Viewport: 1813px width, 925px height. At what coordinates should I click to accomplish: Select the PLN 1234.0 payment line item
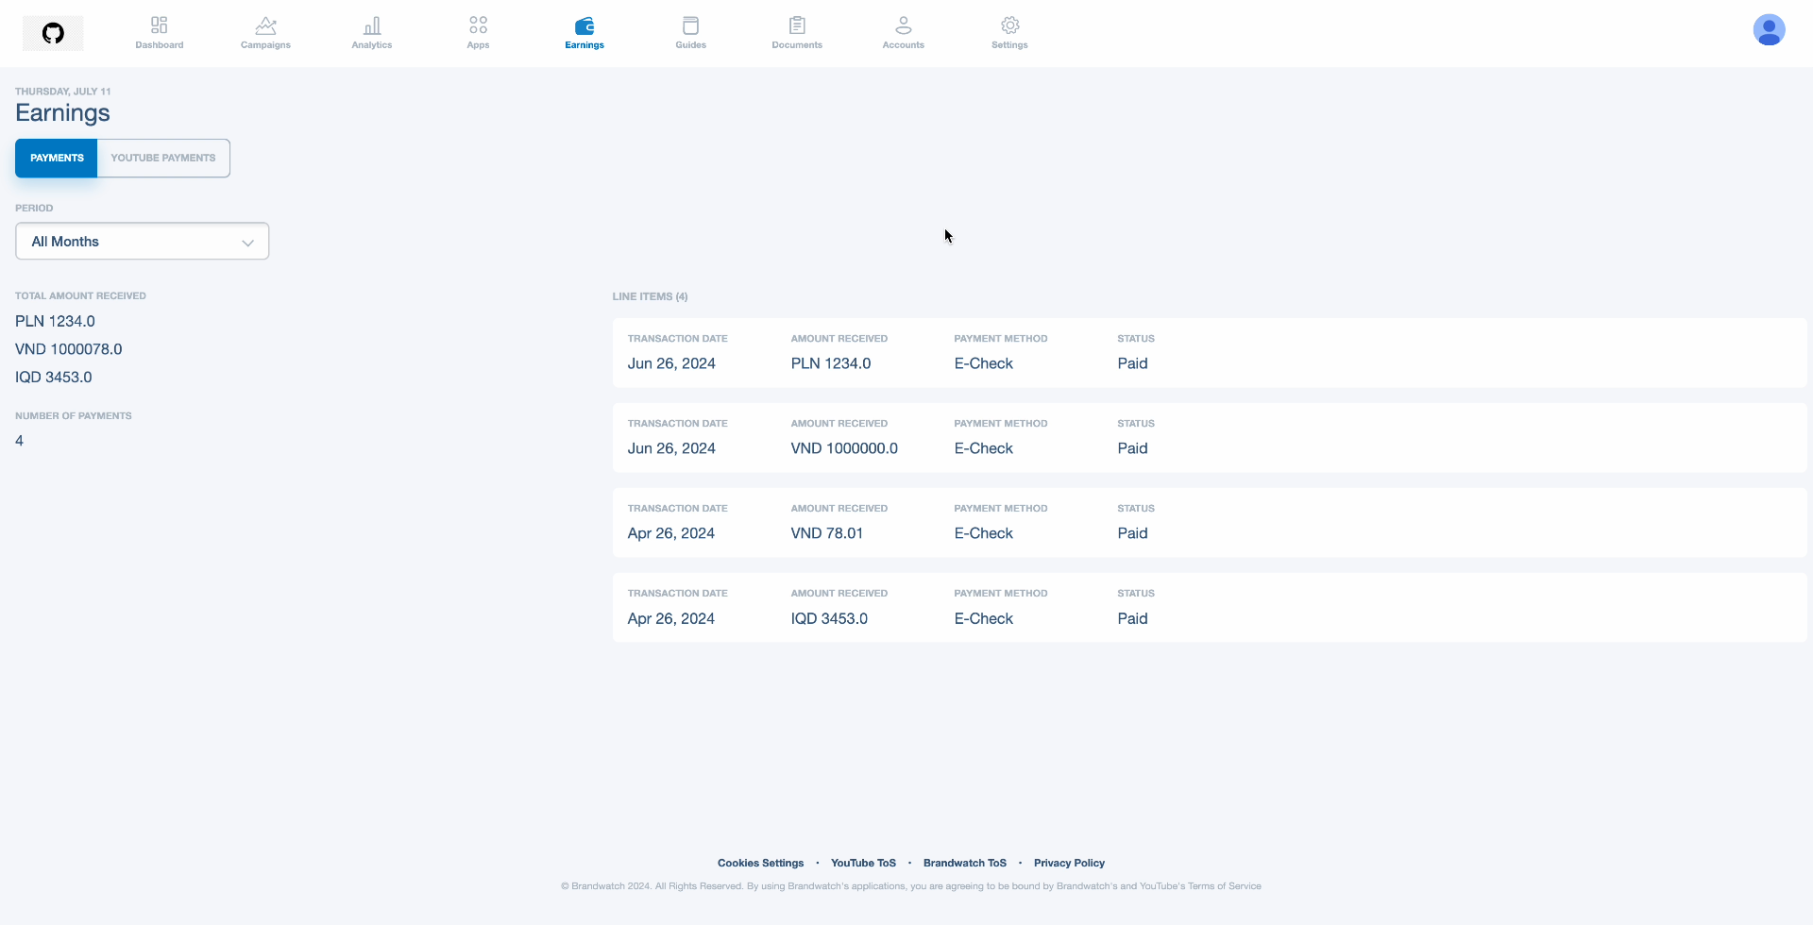tap(1209, 353)
